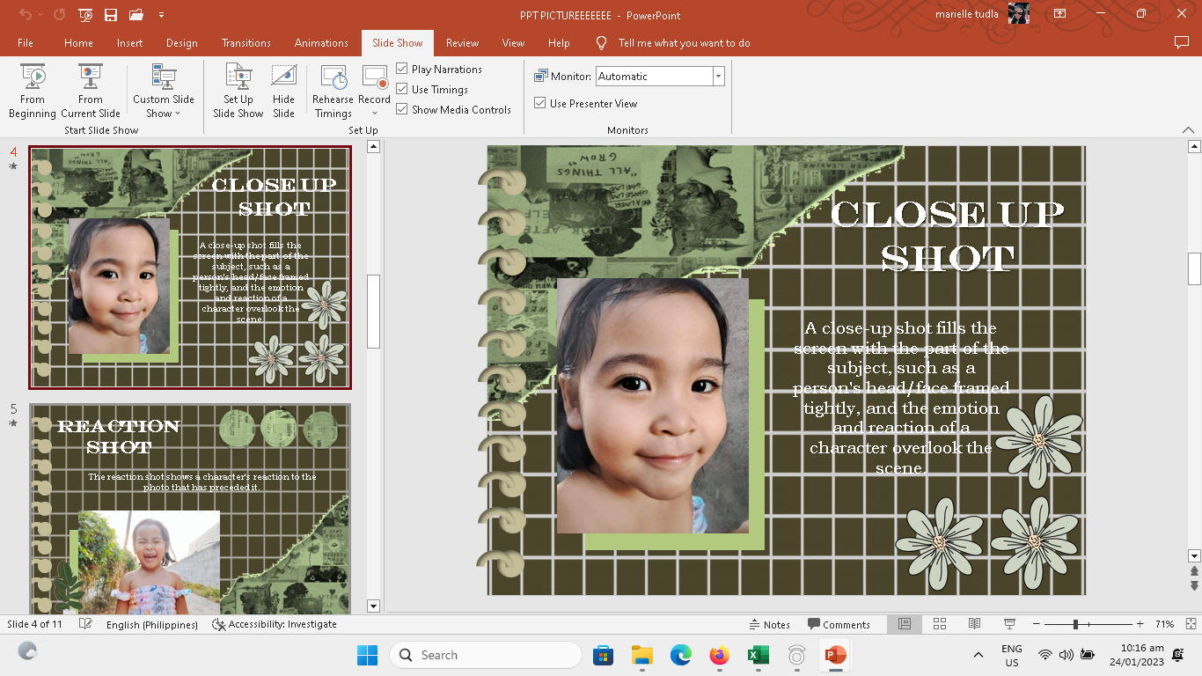Expand the Record dropdown arrow
Viewport: 1202px width, 676px height.
coord(374,114)
